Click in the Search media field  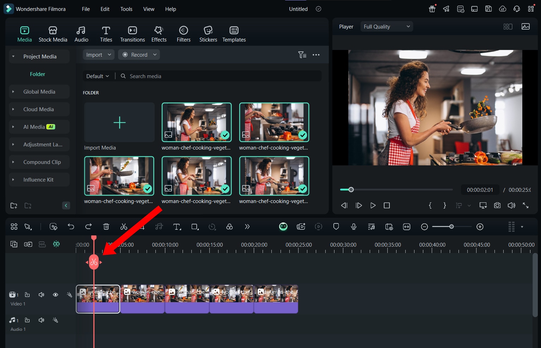220,76
